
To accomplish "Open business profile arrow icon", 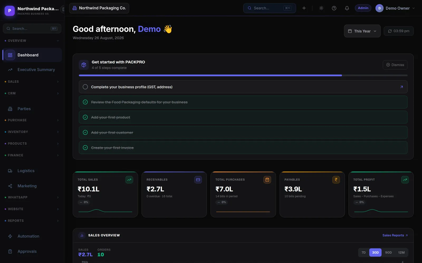I will [401, 87].
